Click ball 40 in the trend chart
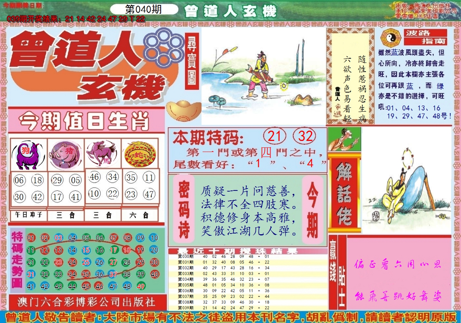Image resolution: width=461 pixels, height=323 pixels. [154, 274]
